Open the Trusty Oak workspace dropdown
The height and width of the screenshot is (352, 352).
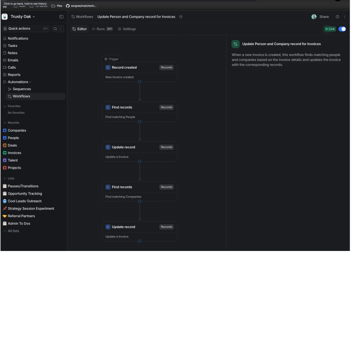[x=23, y=17]
